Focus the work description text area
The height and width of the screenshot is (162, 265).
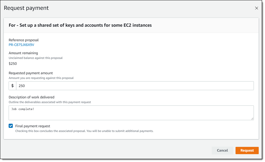(x=131, y=113)
